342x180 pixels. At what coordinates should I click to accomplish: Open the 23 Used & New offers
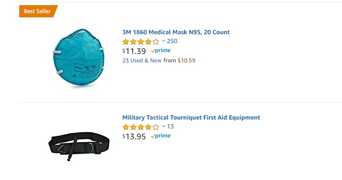142,60
